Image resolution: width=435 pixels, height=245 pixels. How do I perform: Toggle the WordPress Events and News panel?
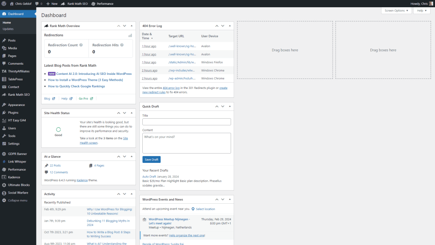pyautogui.click(x=230, y=199)
